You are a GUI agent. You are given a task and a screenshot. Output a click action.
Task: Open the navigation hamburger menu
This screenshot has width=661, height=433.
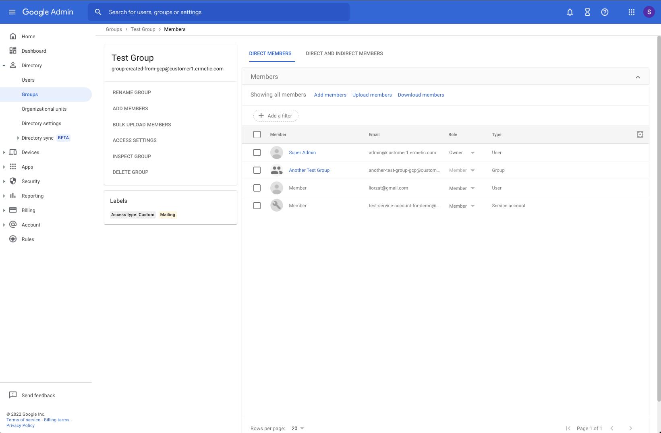point(12,12)
